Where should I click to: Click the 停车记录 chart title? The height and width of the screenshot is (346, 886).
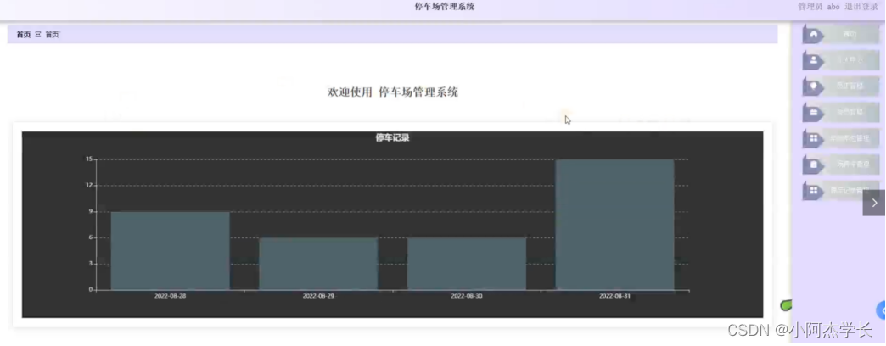tap(392, 137)
